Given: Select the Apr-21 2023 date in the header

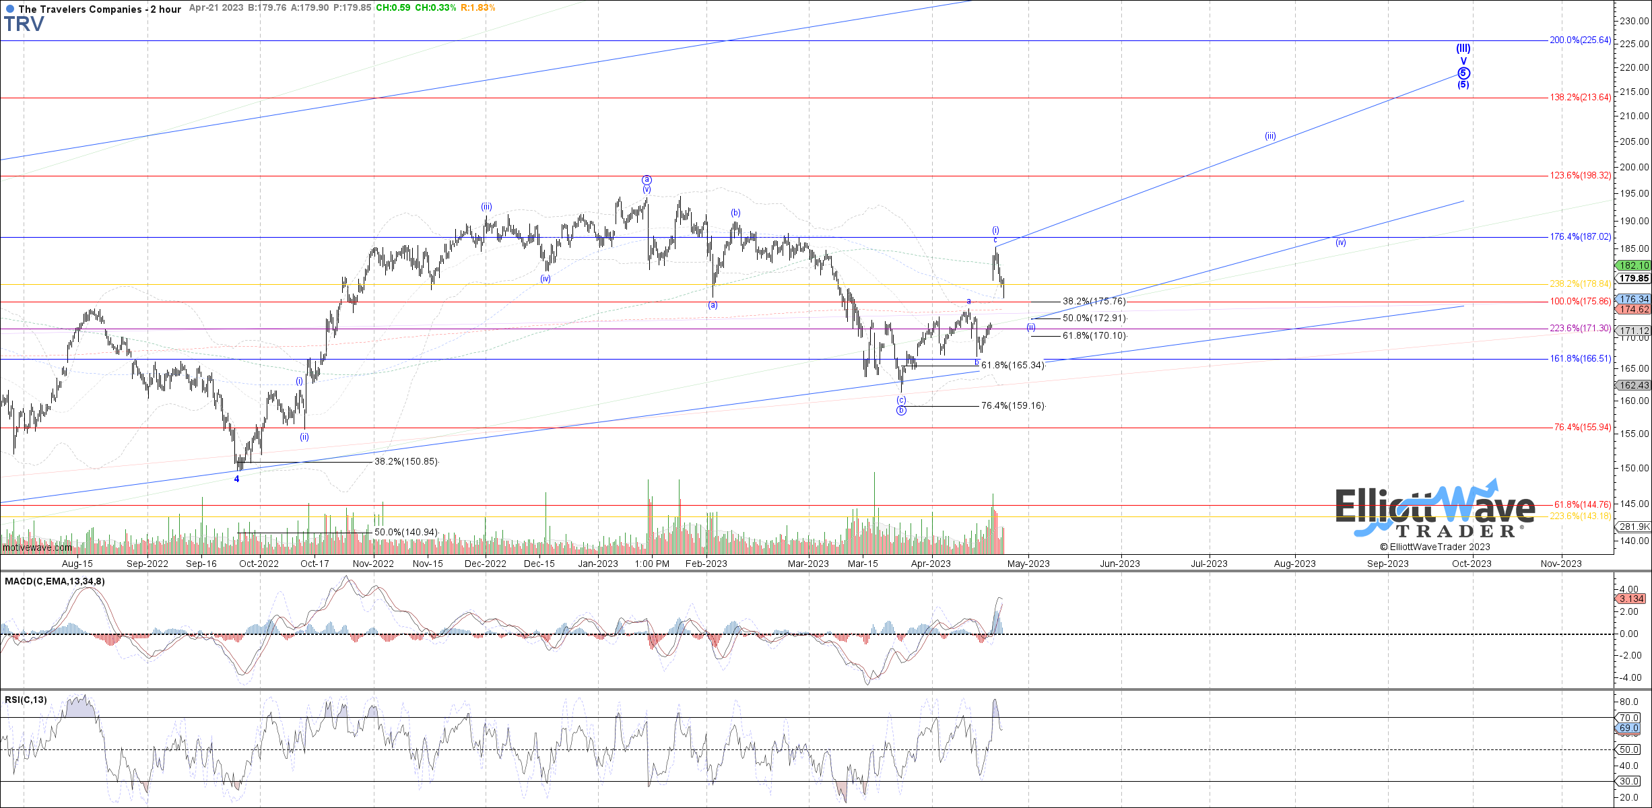Looking at the screenshot, I should (x=216, y=8).
